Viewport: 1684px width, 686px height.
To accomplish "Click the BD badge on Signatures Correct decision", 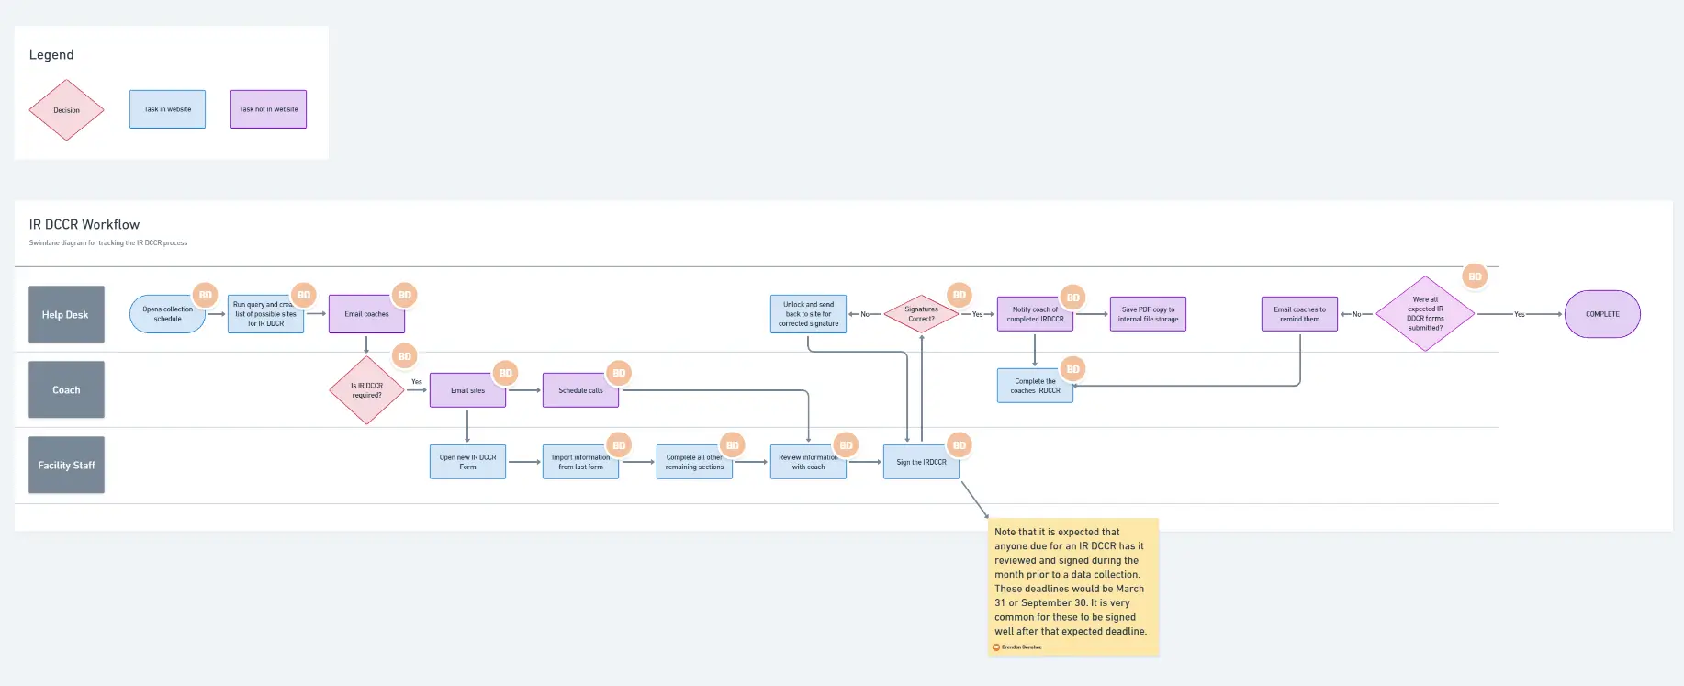I will (960, 295).
